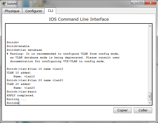
Task: Click the 'IOS Command Line Interface' heading
Action: 79,19
